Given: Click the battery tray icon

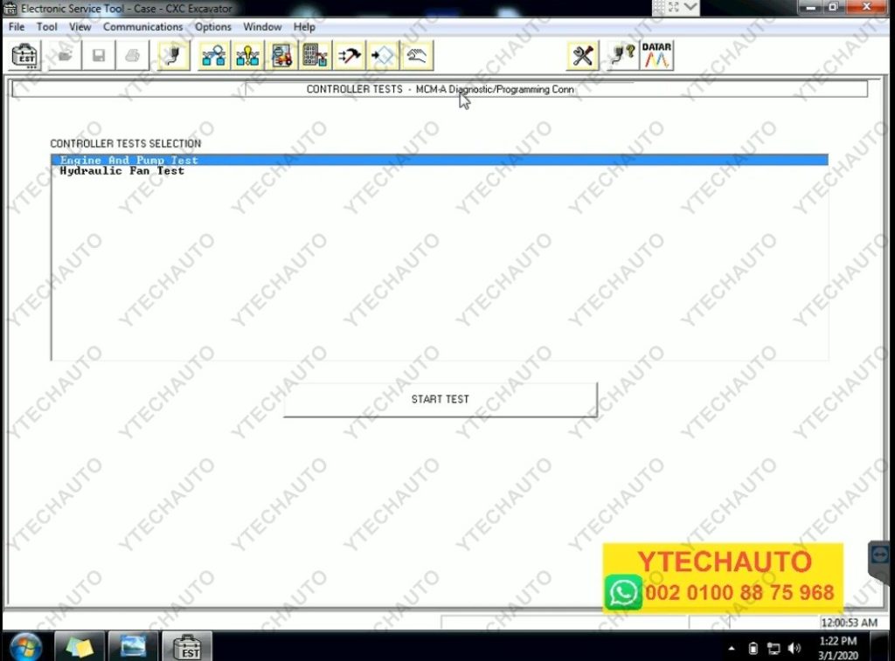Looking at the screenshot, I should click(x=753, y=648).
